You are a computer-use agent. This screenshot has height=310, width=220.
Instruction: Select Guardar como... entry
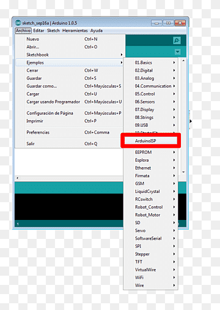(70, 86)
